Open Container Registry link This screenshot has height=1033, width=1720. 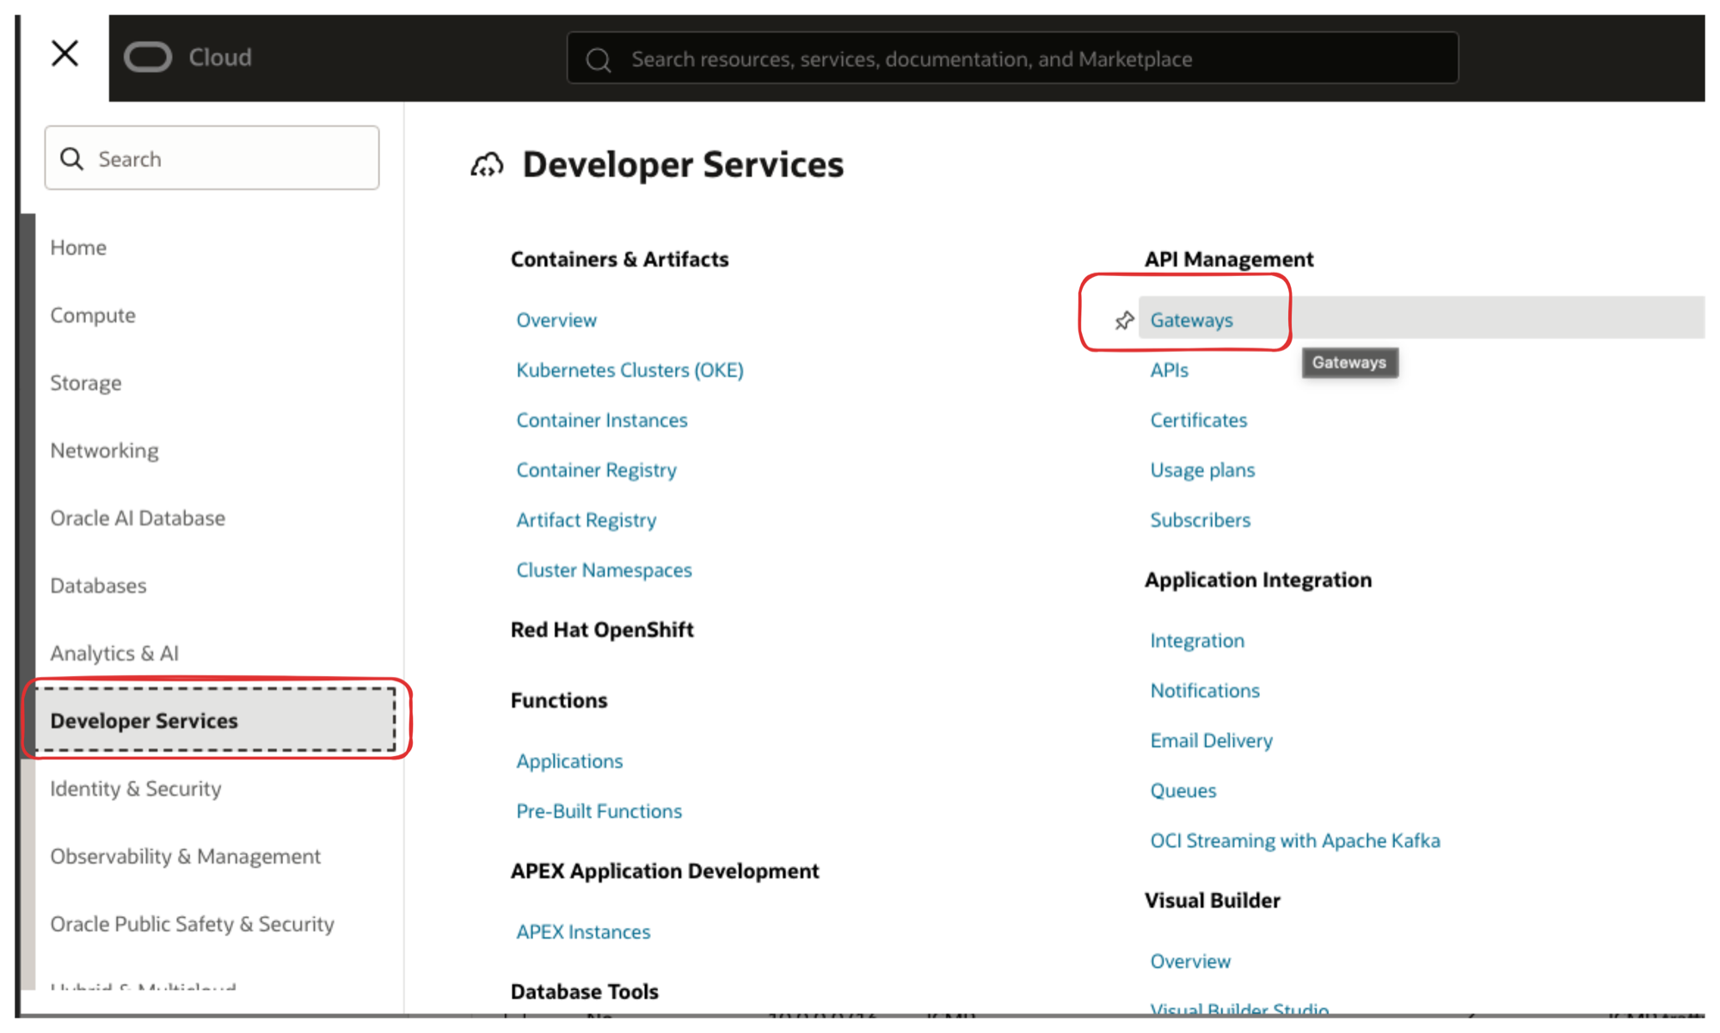596,470
